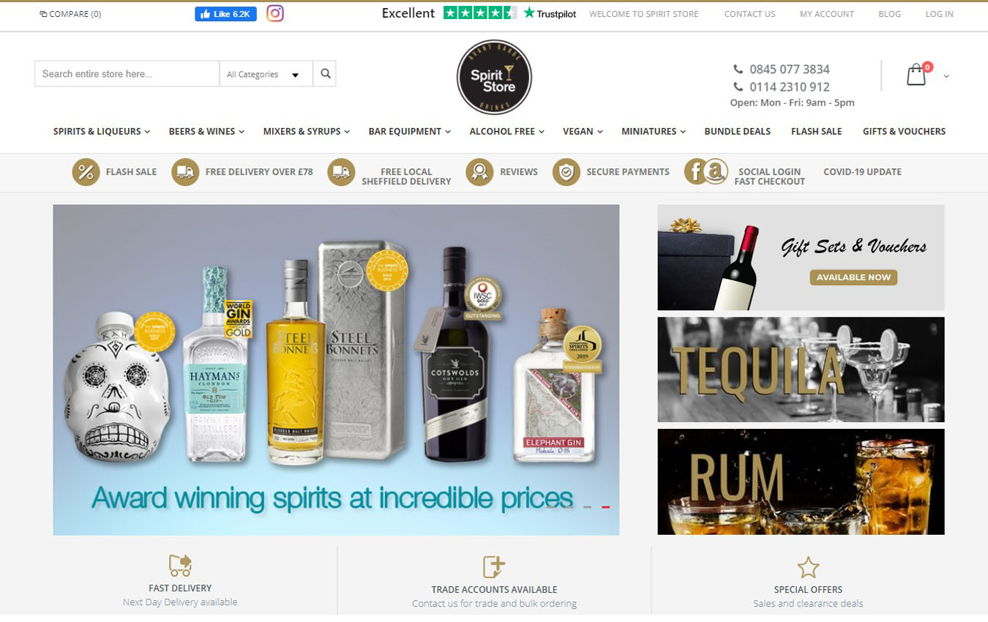Click the Available Now button

click(853, 277)
